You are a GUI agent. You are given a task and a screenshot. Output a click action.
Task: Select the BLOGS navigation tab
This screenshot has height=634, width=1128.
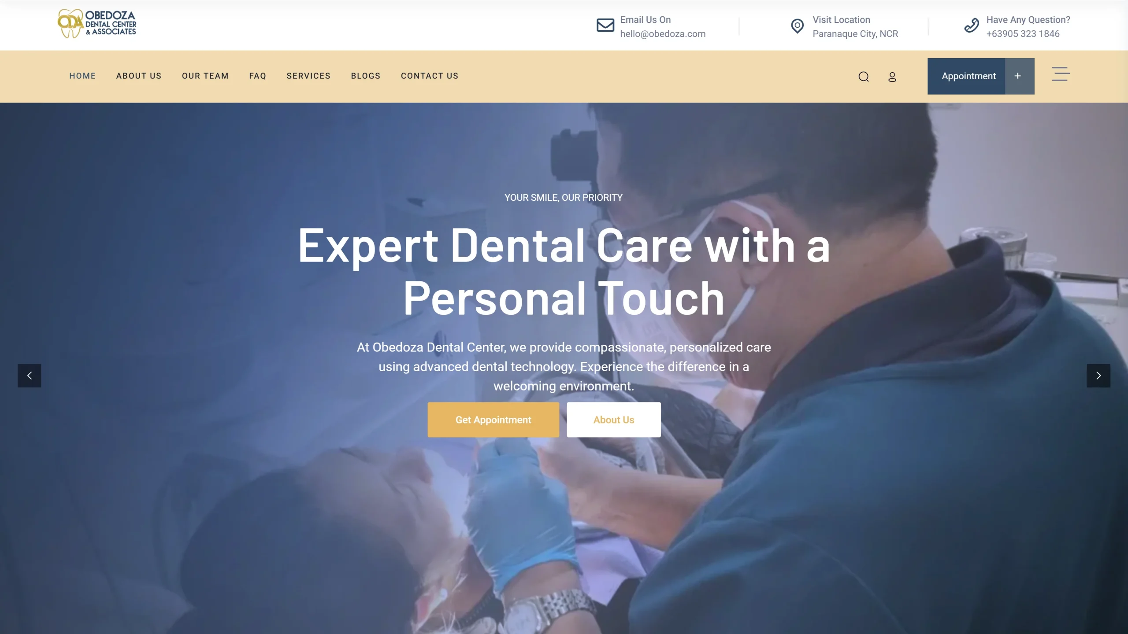pos(366,76)
